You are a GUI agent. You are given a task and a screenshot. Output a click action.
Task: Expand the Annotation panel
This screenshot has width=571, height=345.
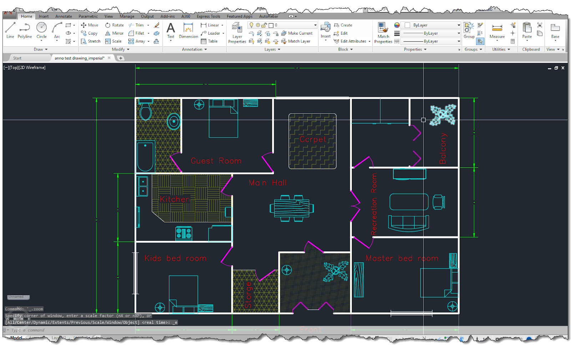(194, 50)
